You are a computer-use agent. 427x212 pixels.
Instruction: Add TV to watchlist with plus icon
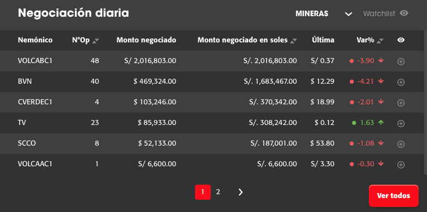point(401,123)
